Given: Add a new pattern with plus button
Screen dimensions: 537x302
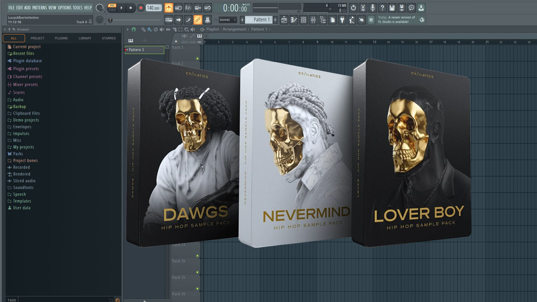Looking at the screenshot, I should tap(275, 20).
